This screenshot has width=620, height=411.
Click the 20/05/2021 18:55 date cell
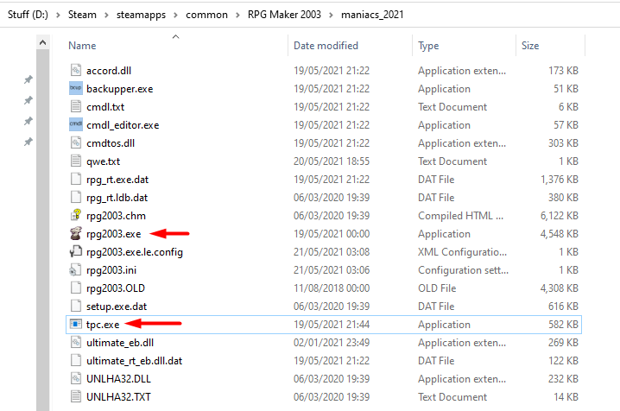[332, 161]
